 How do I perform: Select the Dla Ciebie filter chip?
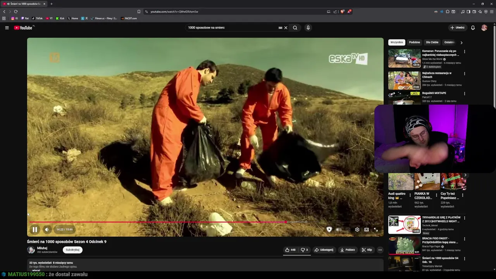432,42
